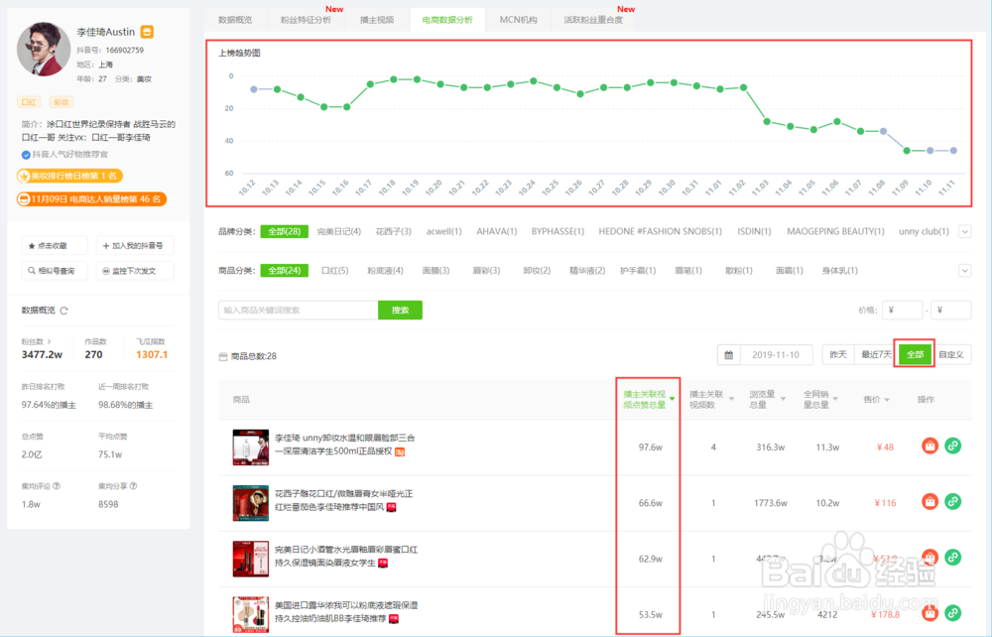This screenshot has width=992, height=637.
Task: Select brand filter 全部(28)
Action: tap(284, 231)
